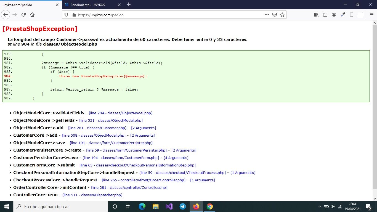This screenshot has height=212, width=377.
Task: Open the volume control
Action: click(x=333, y=206)
